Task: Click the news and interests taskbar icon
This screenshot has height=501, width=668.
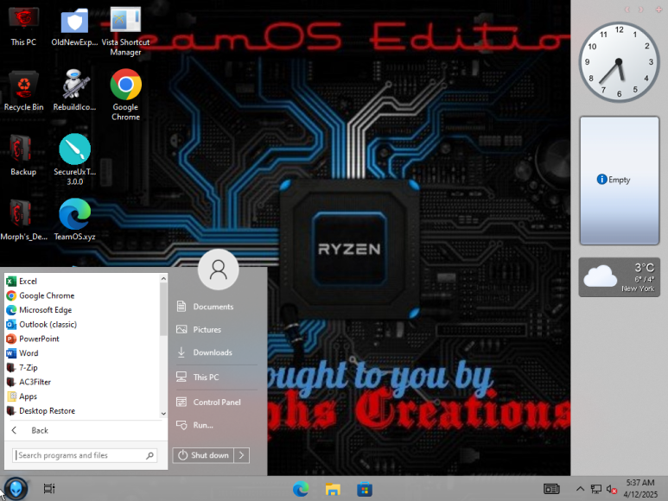Action: [551, 489]
